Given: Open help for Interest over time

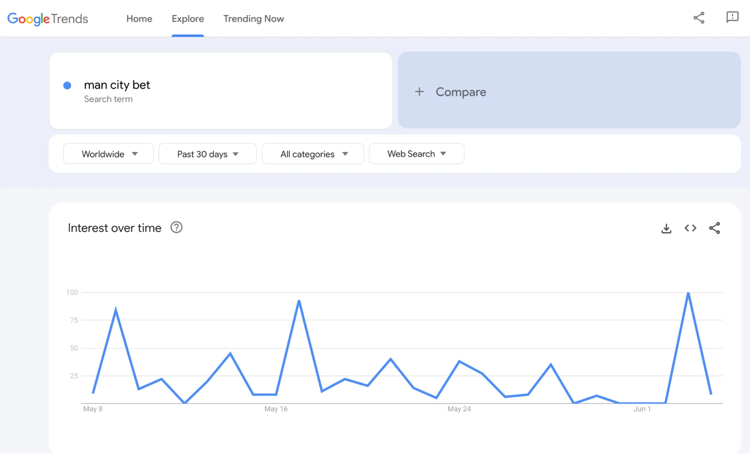Looking at the screenshot, I should coord(176,227).
